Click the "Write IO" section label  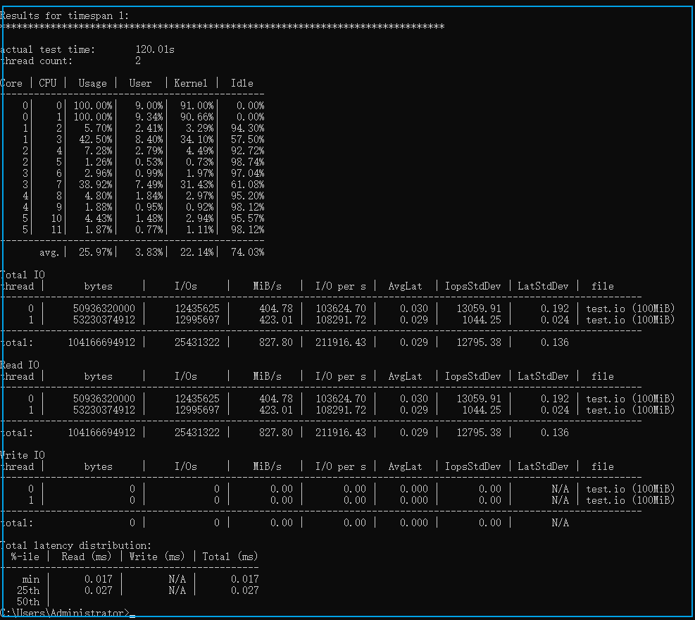tap(23, 455)
